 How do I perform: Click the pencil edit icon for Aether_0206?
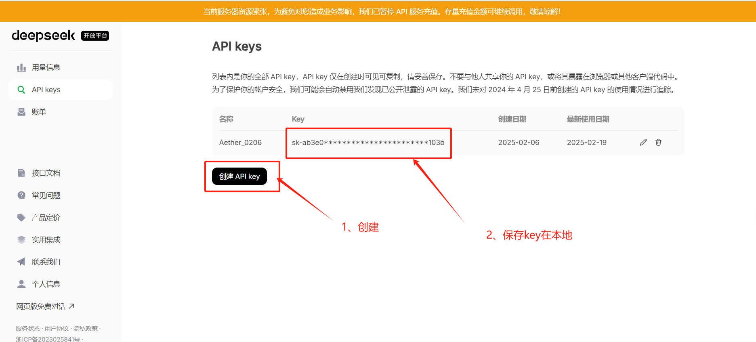pyautogui.click(x=643, y=142)
